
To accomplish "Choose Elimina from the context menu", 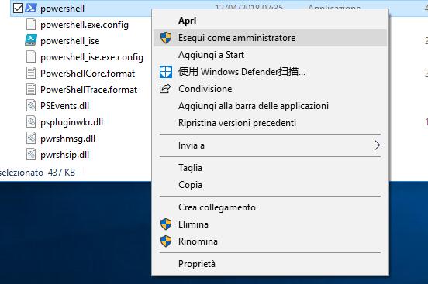I will coord(271,224).
